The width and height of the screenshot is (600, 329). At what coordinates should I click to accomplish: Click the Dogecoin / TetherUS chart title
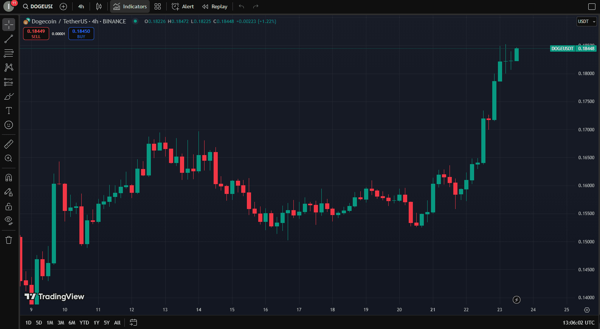79,22
